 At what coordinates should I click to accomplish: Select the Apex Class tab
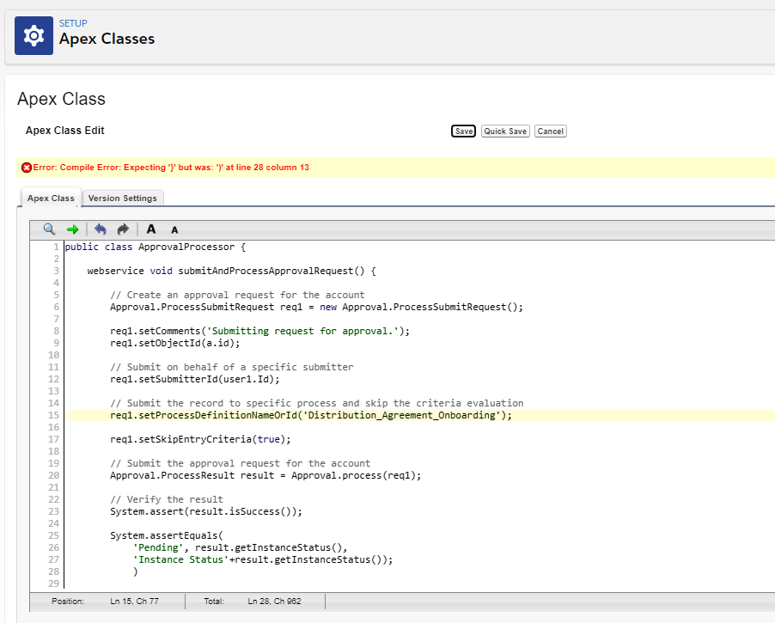click(x=51, y=199)
